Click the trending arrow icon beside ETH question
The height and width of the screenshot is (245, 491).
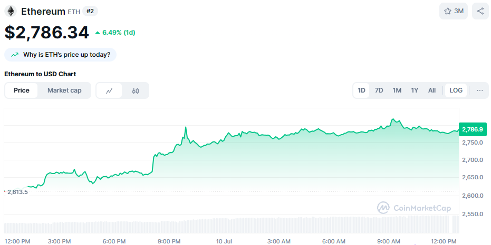pyautogui.click(x=15, y=55)
